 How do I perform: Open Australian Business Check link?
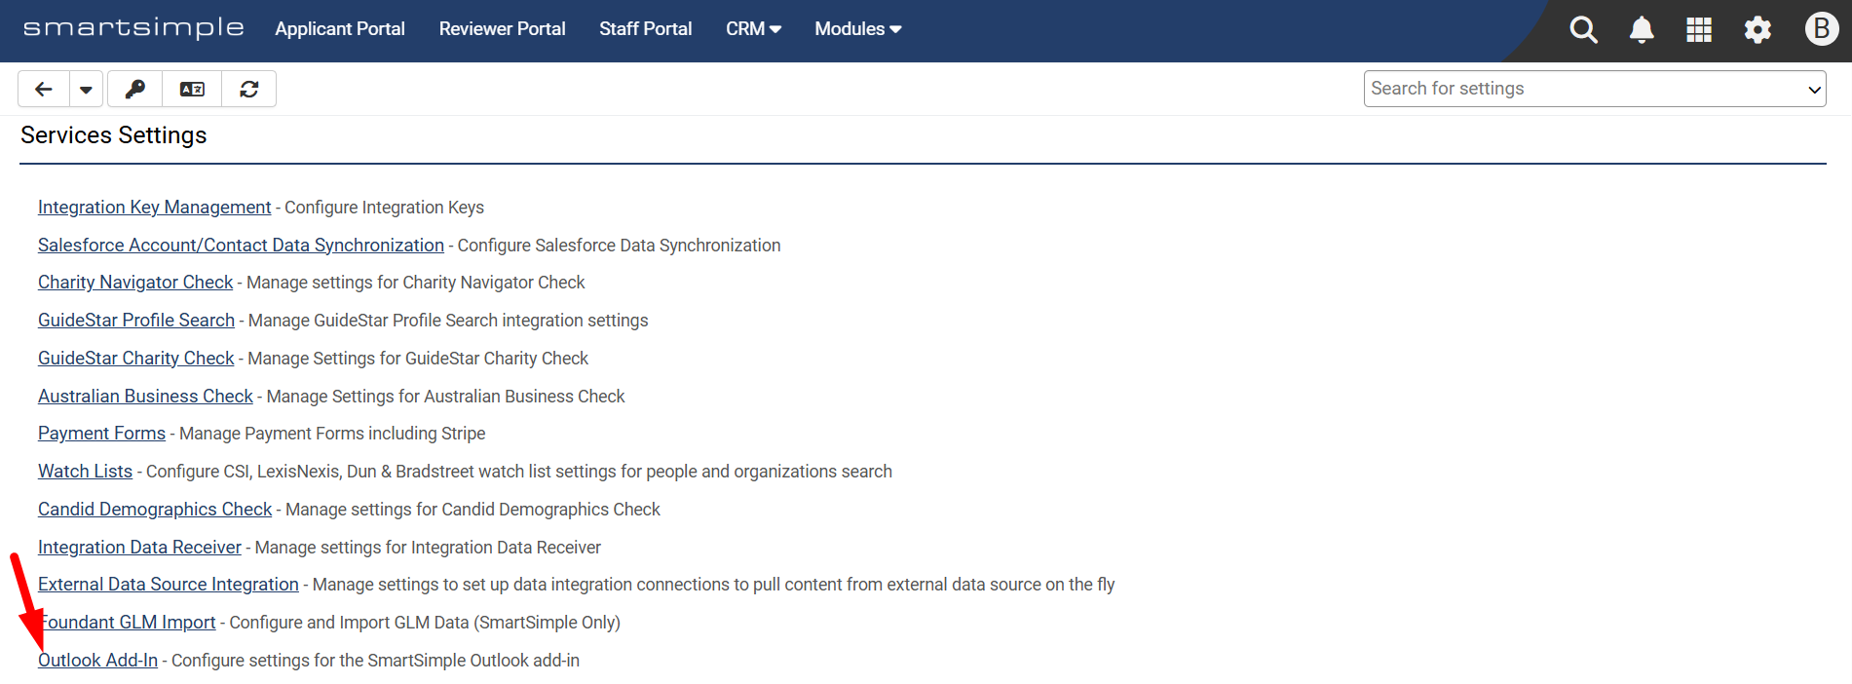(x=145, y=397)
